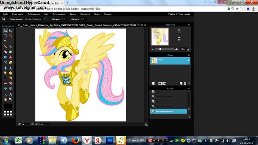Screen dimensions: 258x145
Task: Select the Bloat tool
Action: tap(5, 88)
